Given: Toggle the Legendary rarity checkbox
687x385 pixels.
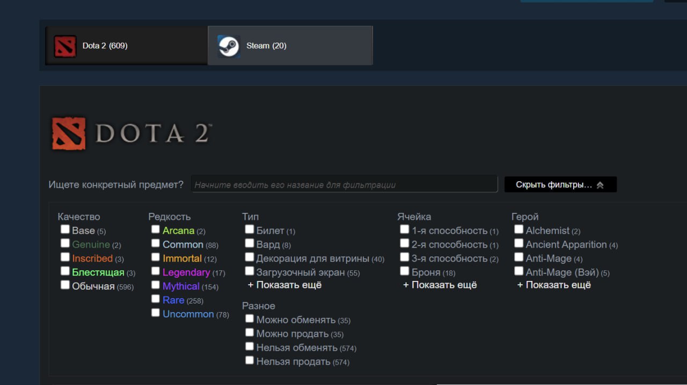Looking at the screenshot, I should 155,271.
